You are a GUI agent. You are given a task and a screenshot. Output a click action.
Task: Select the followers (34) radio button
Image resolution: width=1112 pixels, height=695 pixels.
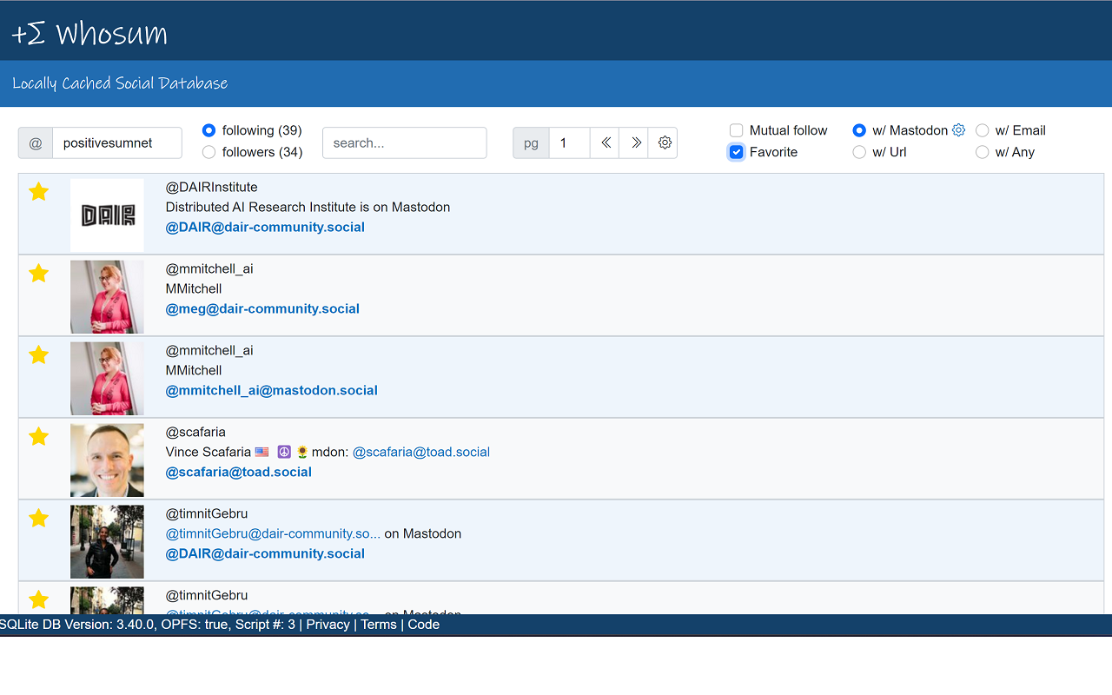coord(208,152)
